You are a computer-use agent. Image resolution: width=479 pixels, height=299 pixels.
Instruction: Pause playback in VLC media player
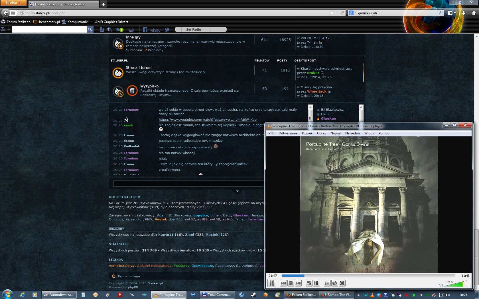[272, 283]
